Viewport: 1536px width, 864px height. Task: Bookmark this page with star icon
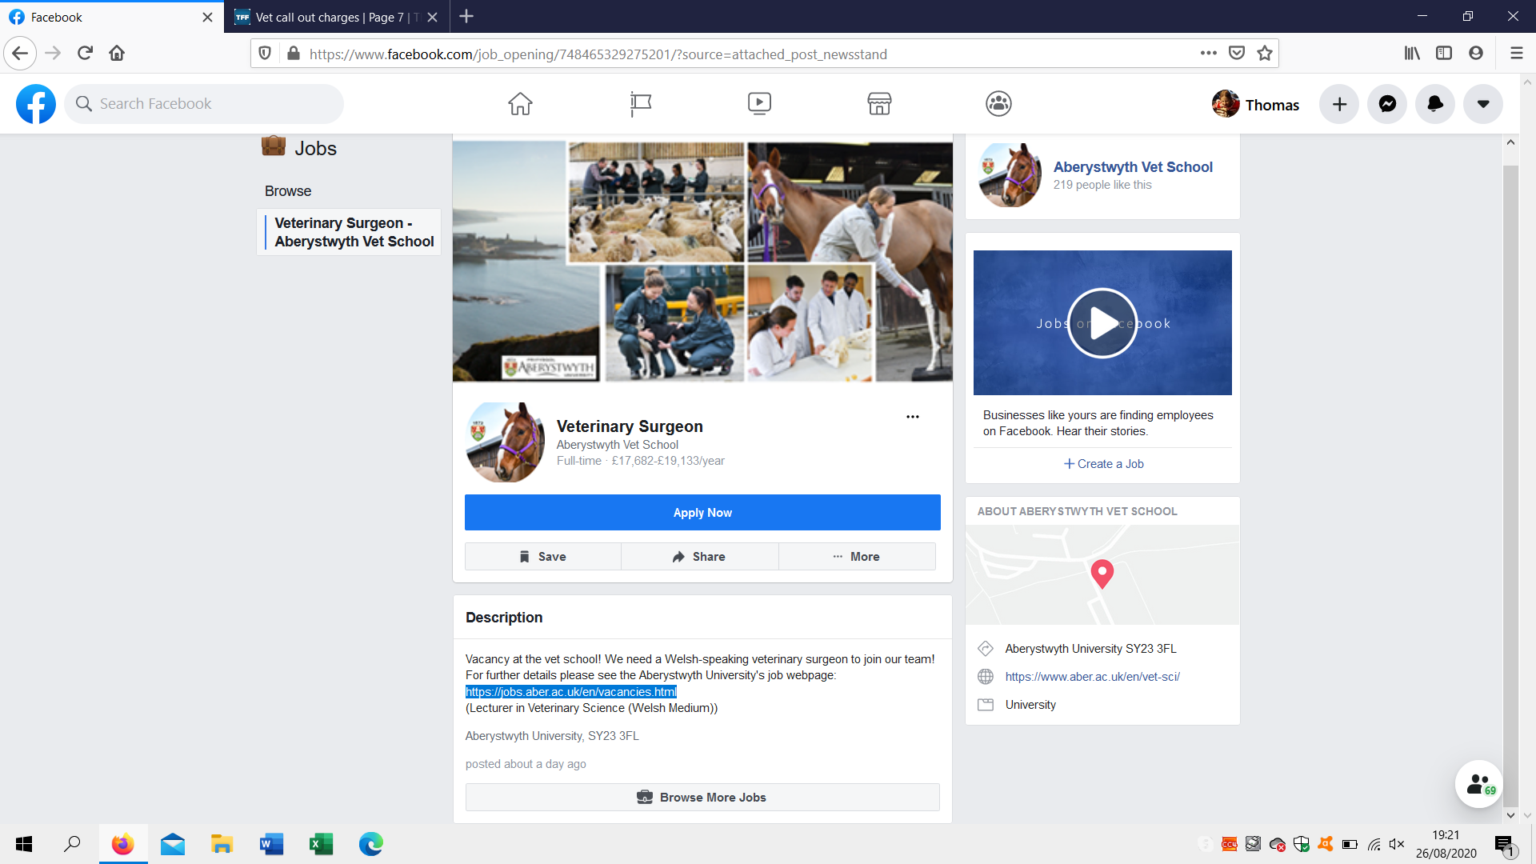[x=1265, y=54]
